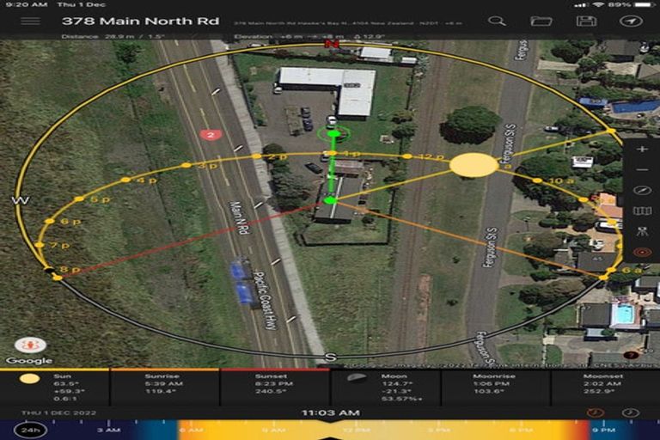Zoom out with the minus button
The width and height of the screenshot is (660, 440).
pyautogui.click(x=641, y=169)
